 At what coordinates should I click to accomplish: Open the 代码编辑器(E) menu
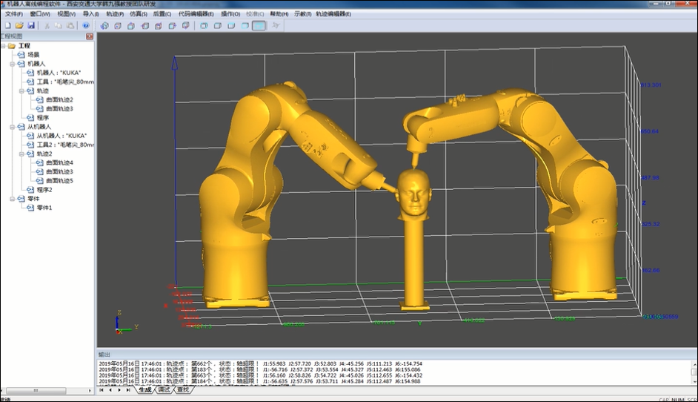(x=196, y=13)
